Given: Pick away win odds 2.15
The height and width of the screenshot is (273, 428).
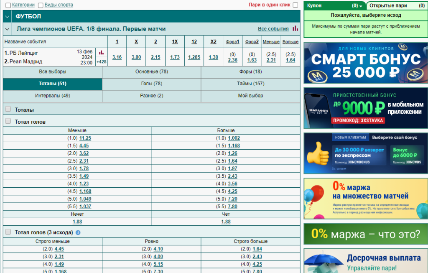Looking at the screenshot, I should 155,57.
